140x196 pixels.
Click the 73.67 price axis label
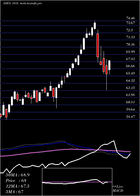pyautogui.click(x=130, y=23)
